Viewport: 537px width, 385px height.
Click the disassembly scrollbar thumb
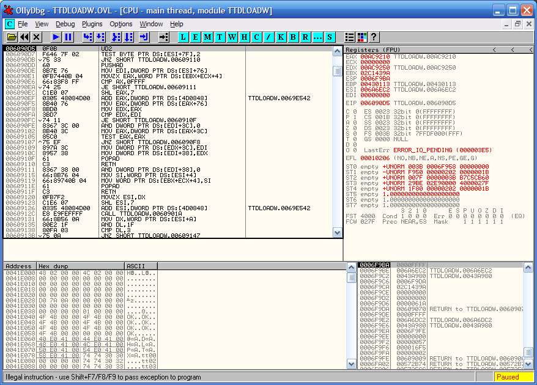pyautogui.click(x=338, y=71)
